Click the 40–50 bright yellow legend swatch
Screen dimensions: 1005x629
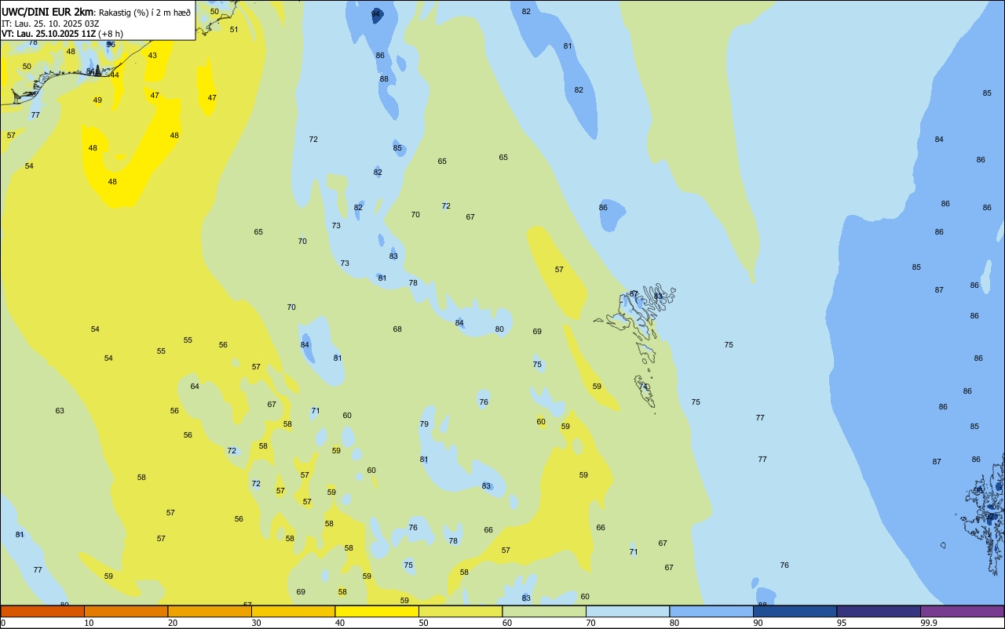pos(377,611)
